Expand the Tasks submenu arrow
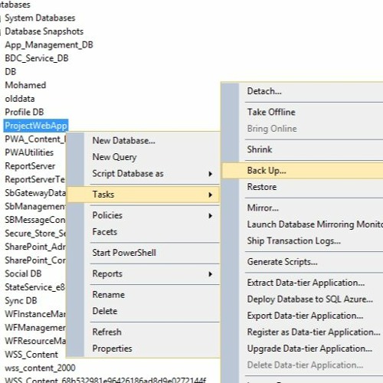 click(x=210, y=195)
